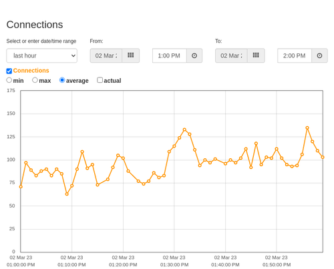Select the min radio button
The height and width of the screenshot is (269, 334).
pyautogui.click(x=9, y=80)
